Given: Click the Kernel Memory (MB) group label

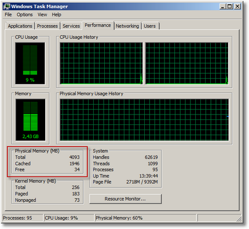Looking at the screenshot, I should point(35,181).
